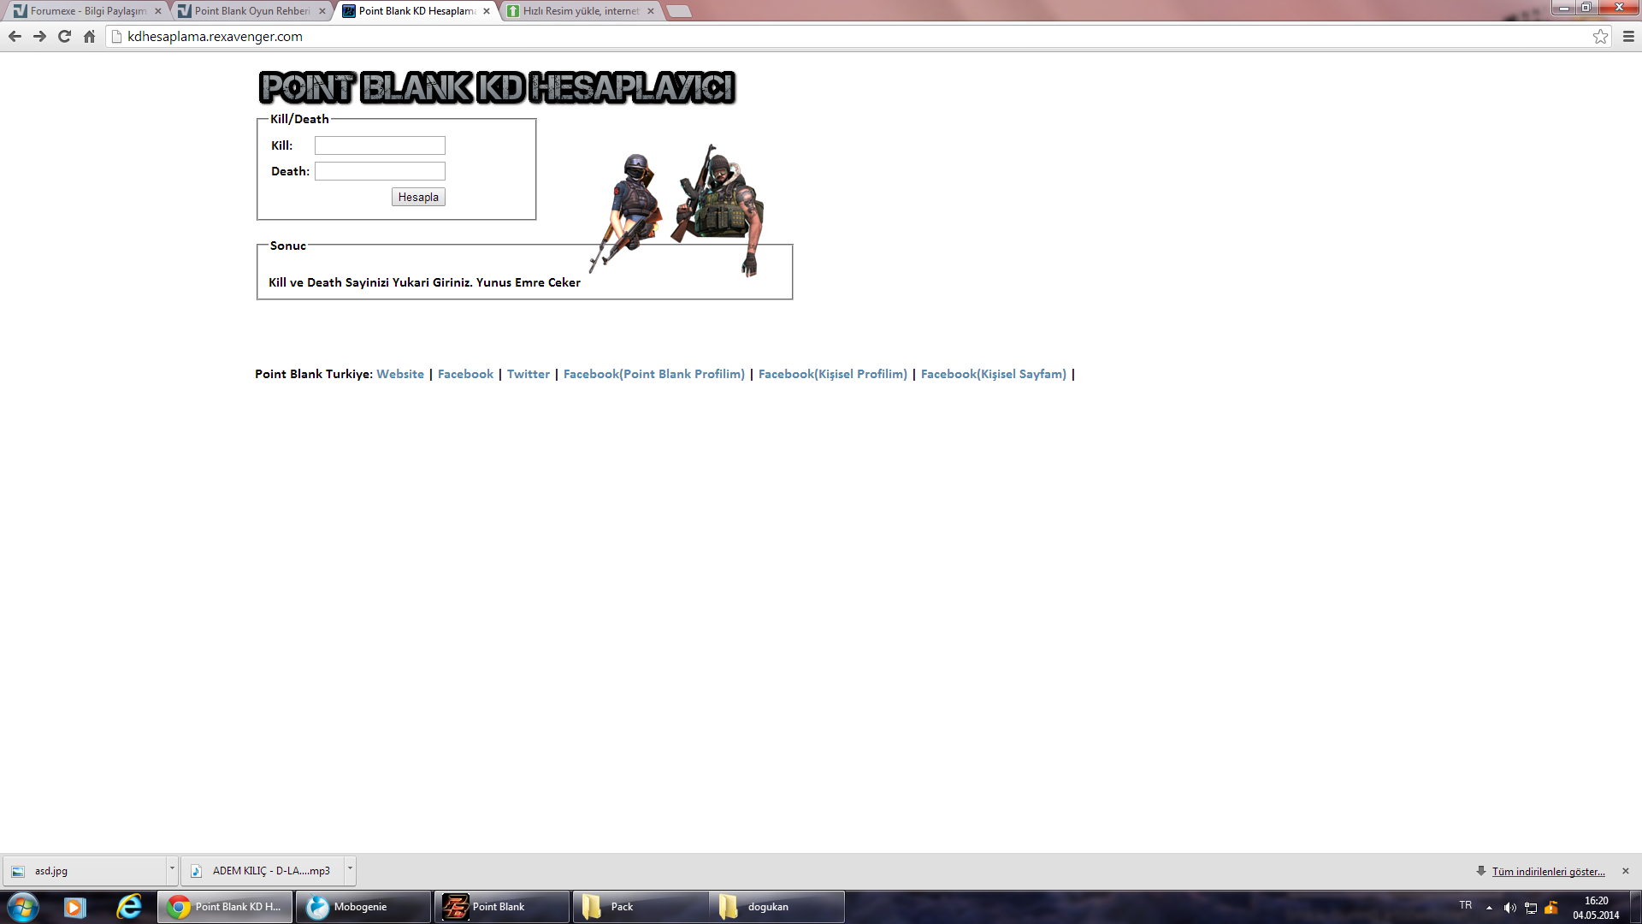
Task: Click Tüm indirilenleri göster link
Action: pos(1548,872)
